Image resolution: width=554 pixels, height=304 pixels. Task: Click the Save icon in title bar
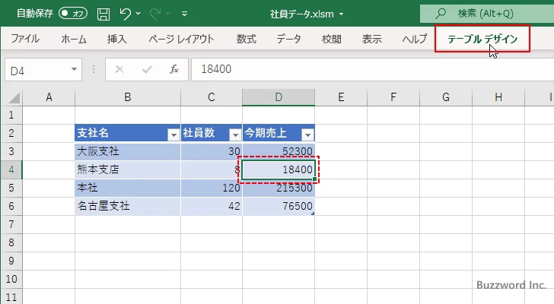coord(103,14)
